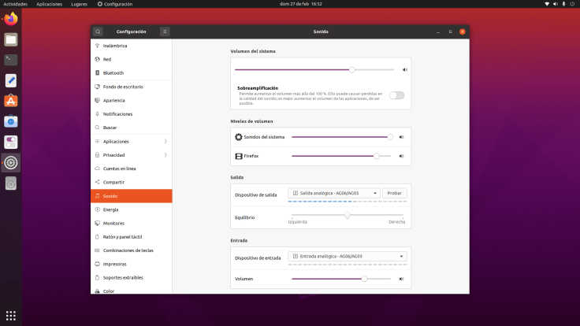
Task: Adjust the Equilibrio balance slider
Action: coord(348,215)
